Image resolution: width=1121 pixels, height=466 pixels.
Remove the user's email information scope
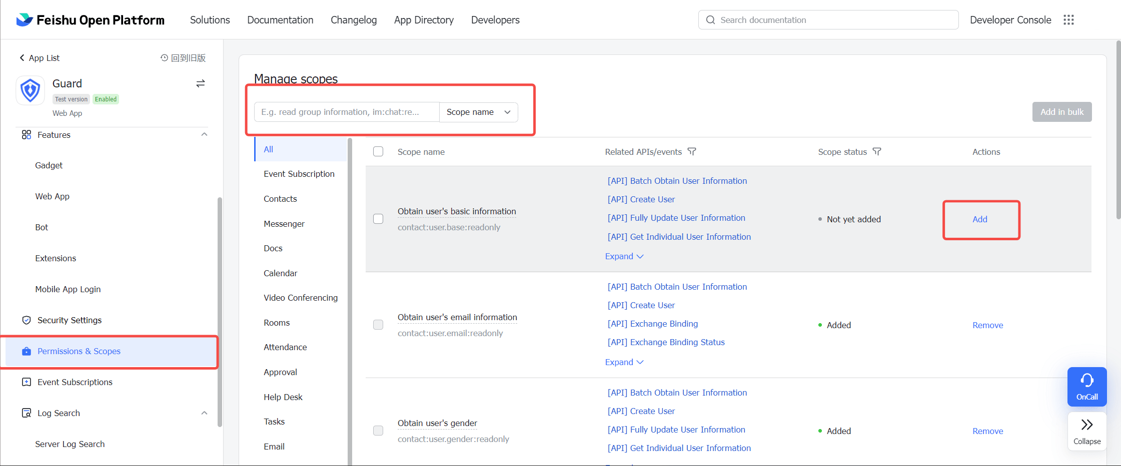(x=987, y=325)
